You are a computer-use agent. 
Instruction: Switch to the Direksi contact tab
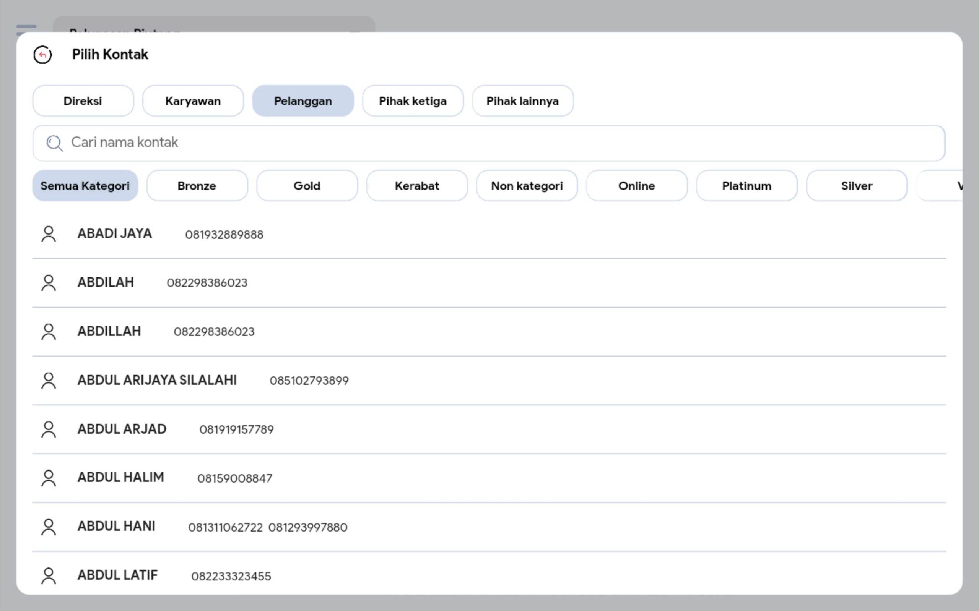point(83,101)
